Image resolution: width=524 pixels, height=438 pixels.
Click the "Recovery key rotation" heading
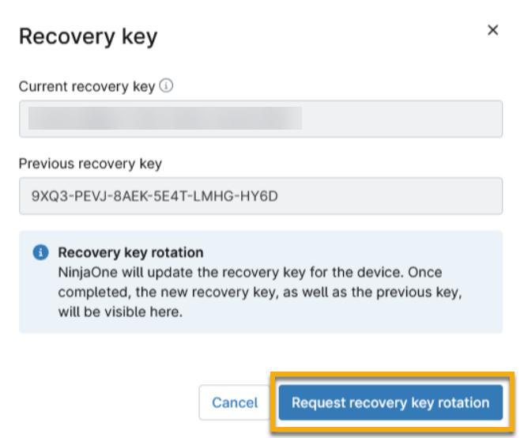click(x=130, y=253)
